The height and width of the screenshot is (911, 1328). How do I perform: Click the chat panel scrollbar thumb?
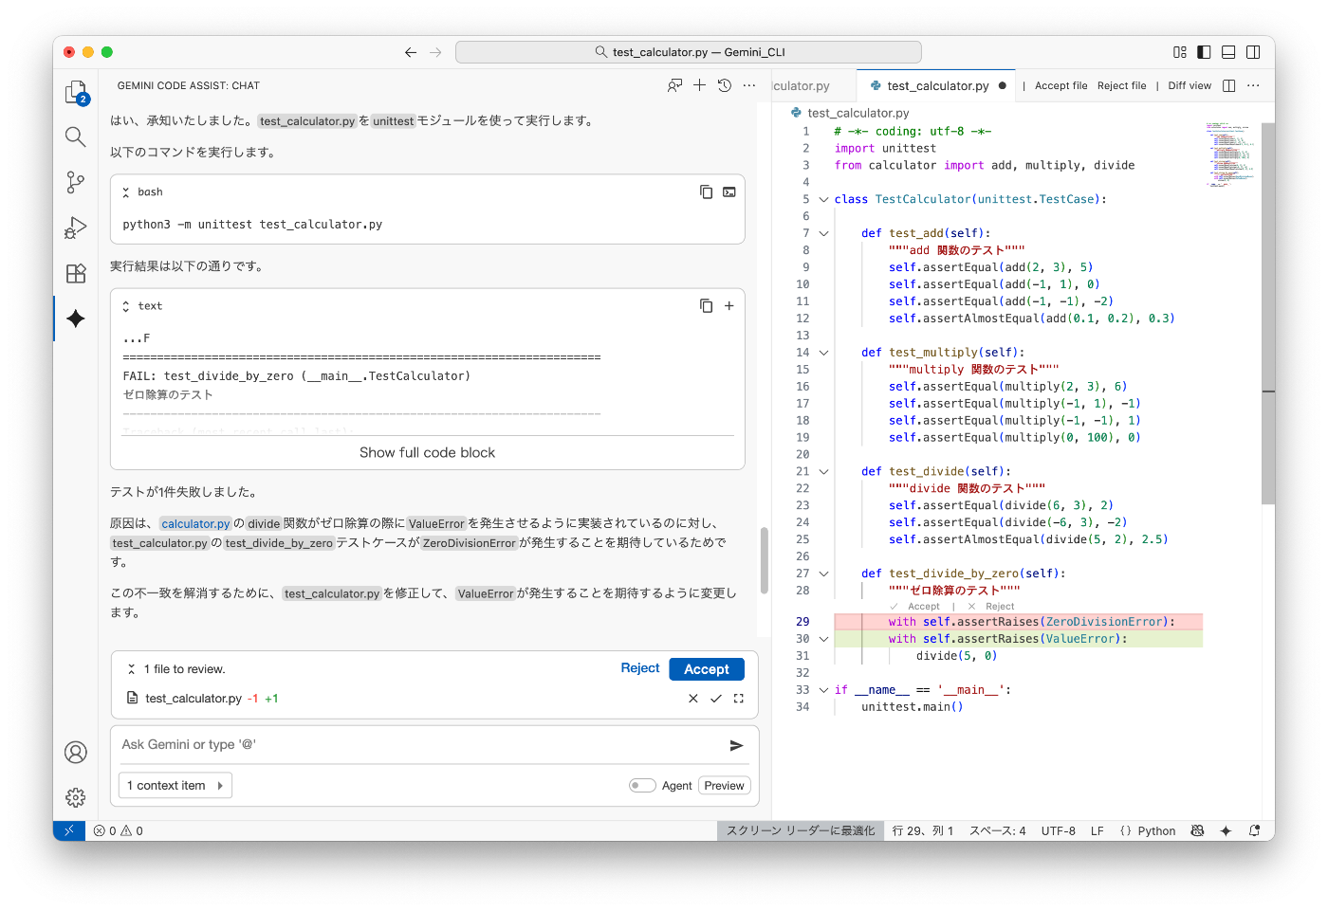click(x=764, y=560)
